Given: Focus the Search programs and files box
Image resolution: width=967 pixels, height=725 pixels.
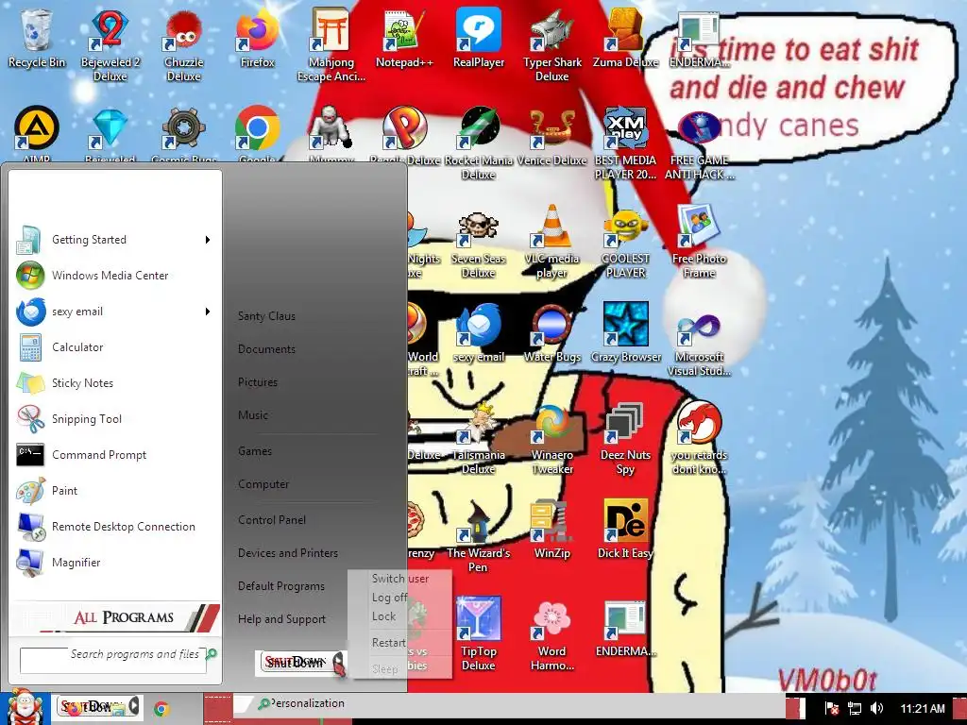Looking at the screenshot, I should pyautogui.click(x=113, y=660).
